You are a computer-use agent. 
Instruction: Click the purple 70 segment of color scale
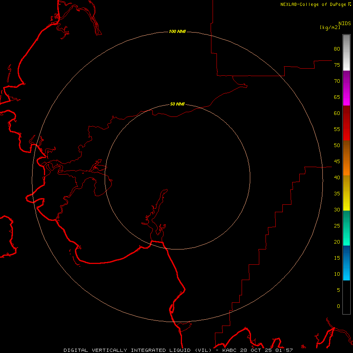346,80
